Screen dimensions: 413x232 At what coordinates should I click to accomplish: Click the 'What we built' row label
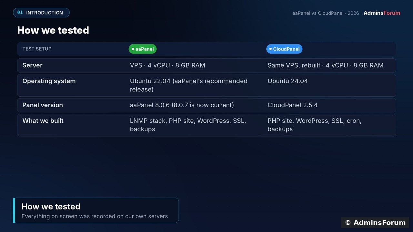[43, 121]
